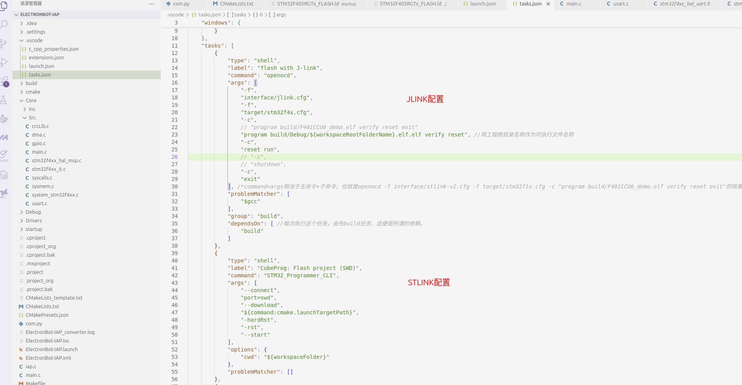Screen dimensions: 742x385
Task: Switch to the launch.json tab
Action: tap(483, 4)
